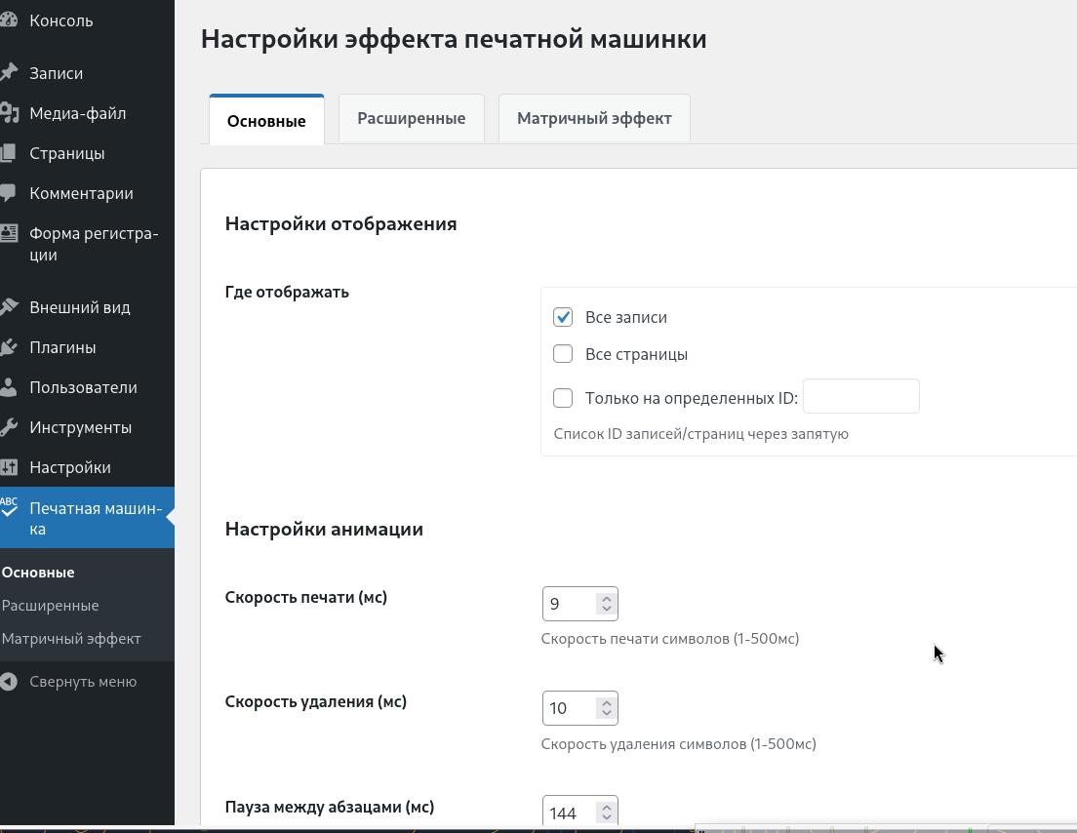Enable the Все страницы checkbox

pyautogui.click(x=563, y=354)
